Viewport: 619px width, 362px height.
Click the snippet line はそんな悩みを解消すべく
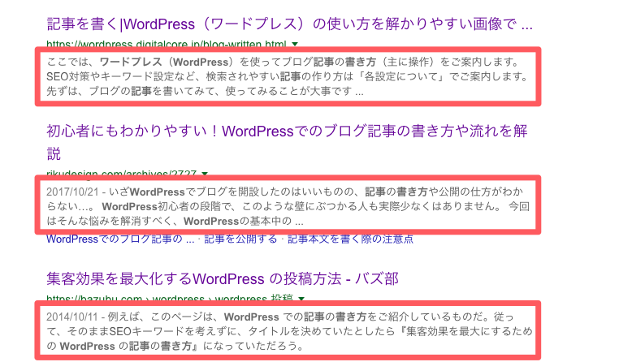(x=175, y=222)
